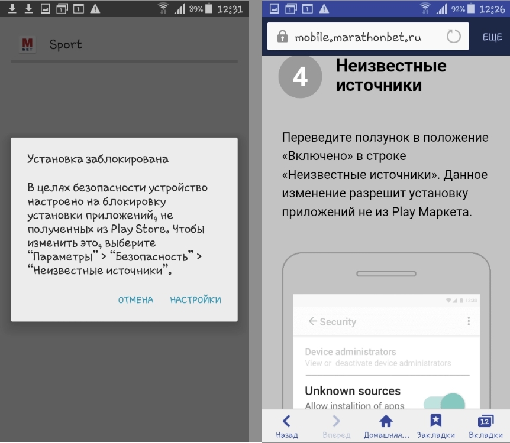Tap the warning triangle in left status bar
The image size is (510, 443).
coord(95,9)
